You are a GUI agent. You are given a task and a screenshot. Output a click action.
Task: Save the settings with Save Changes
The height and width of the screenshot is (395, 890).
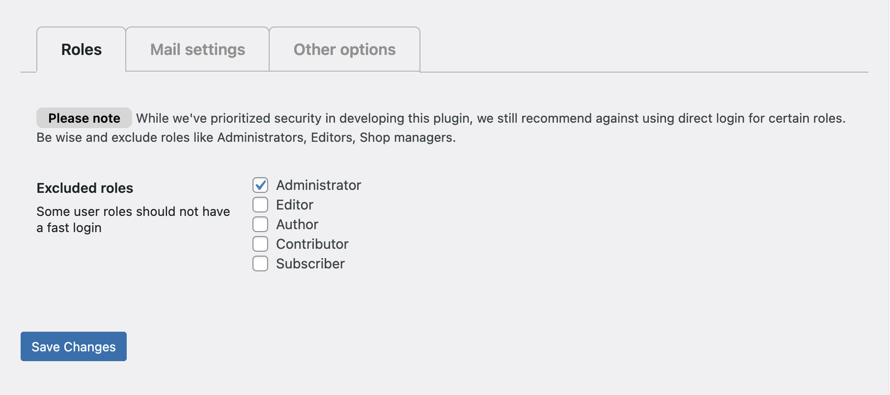click(x=74, y=346)
